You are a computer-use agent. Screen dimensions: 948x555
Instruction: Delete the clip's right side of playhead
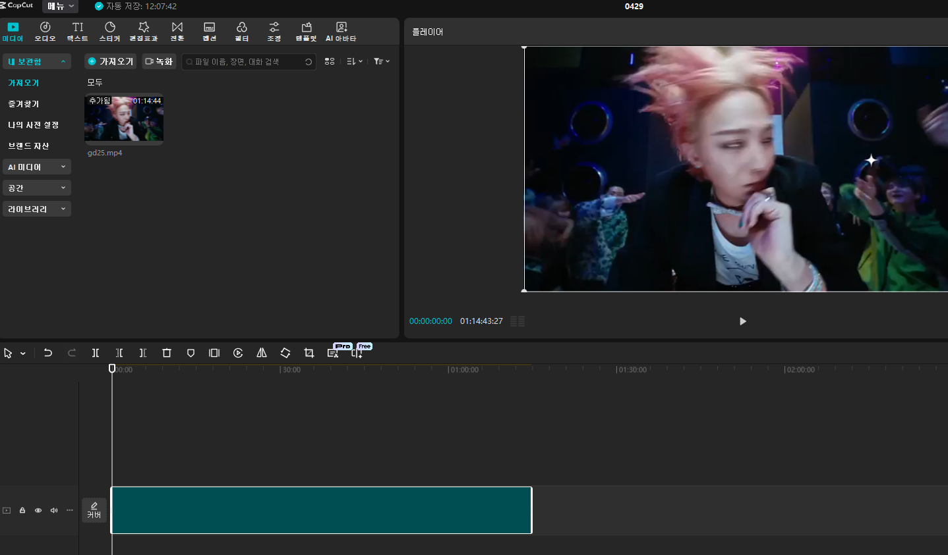click(143, 353)
